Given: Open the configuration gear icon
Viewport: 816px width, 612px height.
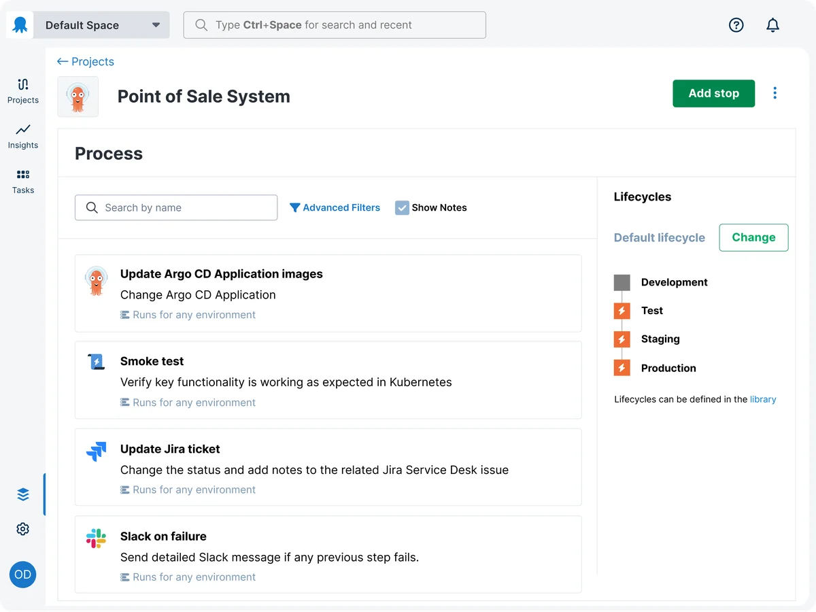Looking at the screenshot, I should pyautogui.click(x=23, y=529).
